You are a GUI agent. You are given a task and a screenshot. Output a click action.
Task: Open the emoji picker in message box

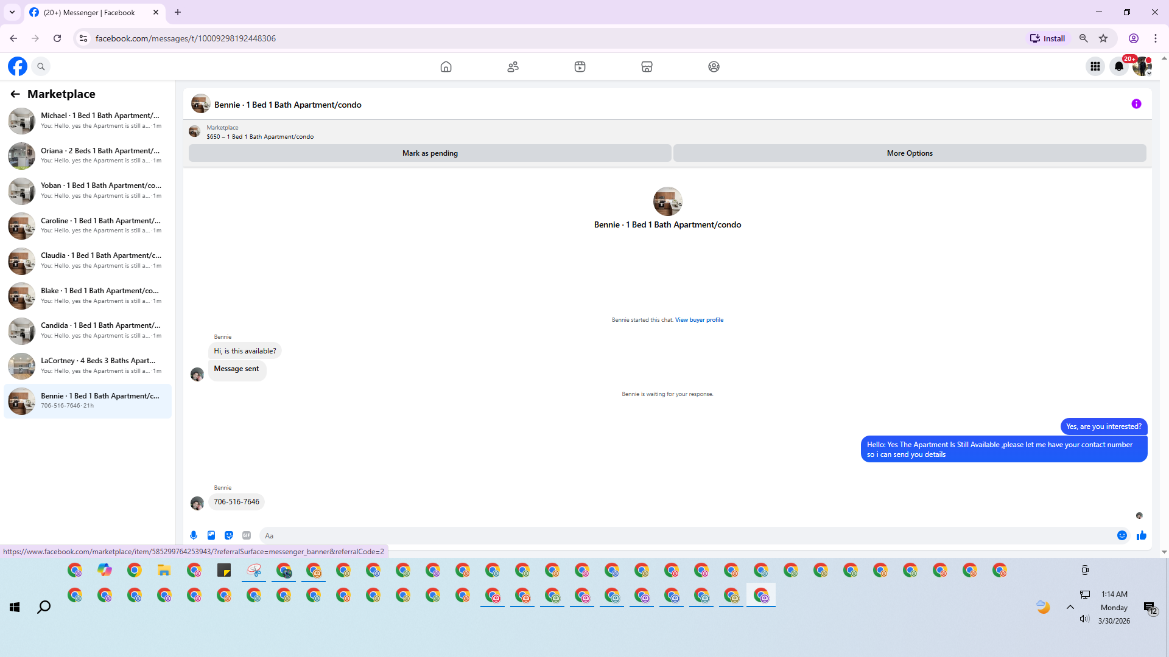[1122, 535]
